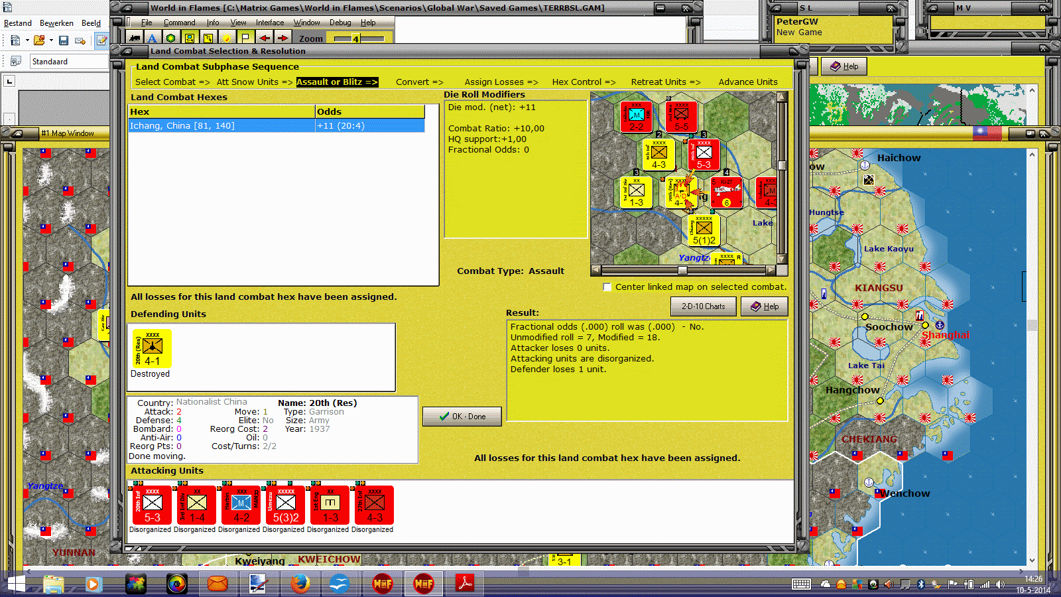Click the 2-2 blue M counter on the mini map
Image resolution: width=1061 pixels, height=597 pixels.
pyautogui.click(x=636, y=117)
